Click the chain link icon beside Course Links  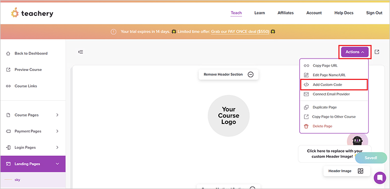coord(8,86)
